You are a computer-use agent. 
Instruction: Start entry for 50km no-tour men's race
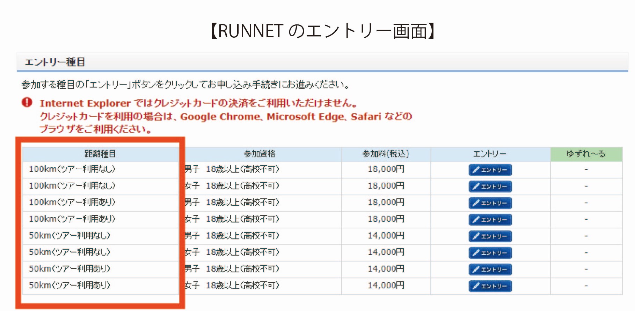490,236
